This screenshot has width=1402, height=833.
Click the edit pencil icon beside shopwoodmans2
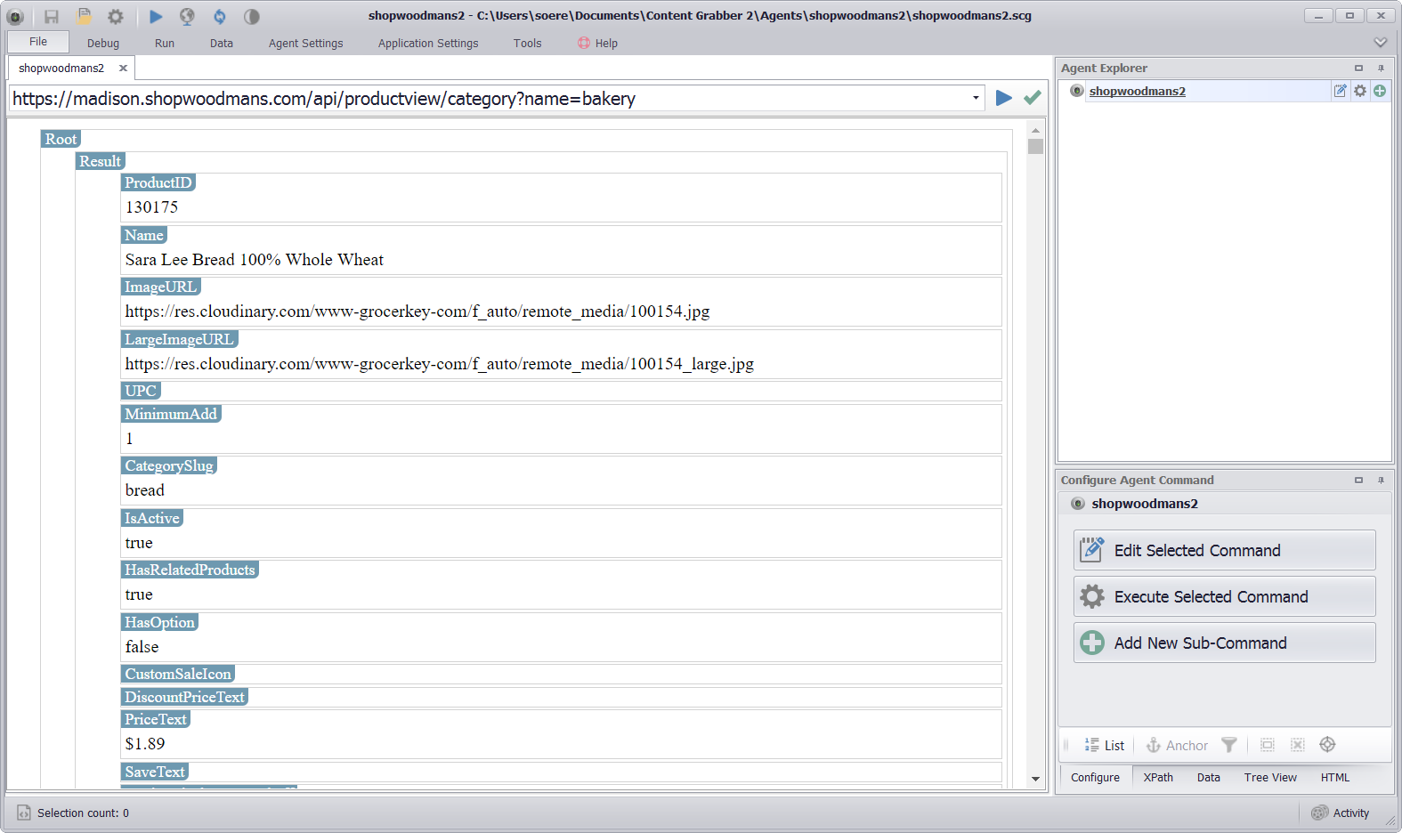coord(1340,91)
